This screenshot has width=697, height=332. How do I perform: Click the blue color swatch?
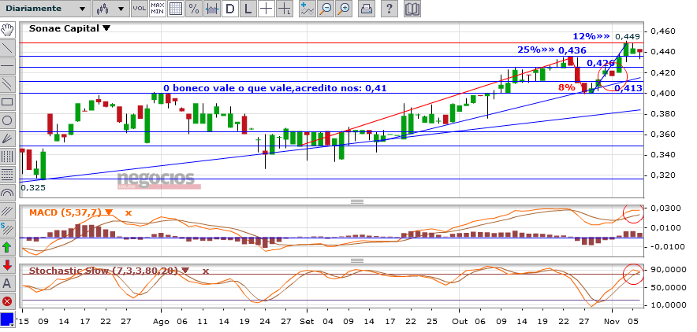coord(8,319)
